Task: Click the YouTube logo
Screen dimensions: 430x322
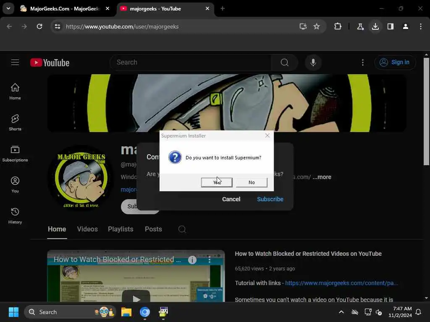Action: (50, 63)
